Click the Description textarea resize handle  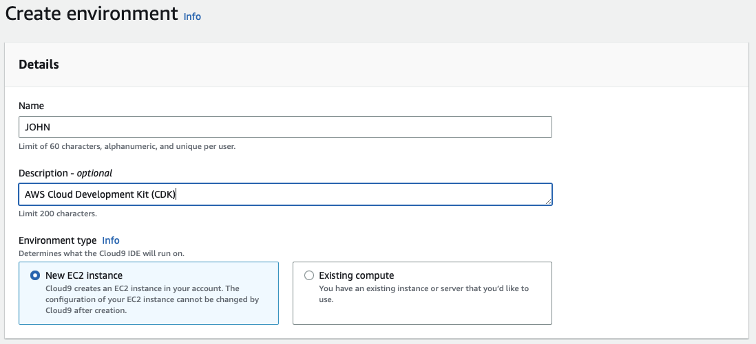click(x=549, y=202)
